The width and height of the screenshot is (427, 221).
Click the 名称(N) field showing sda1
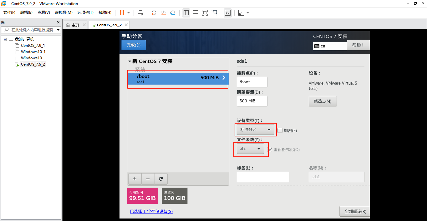tap(337, 177)
